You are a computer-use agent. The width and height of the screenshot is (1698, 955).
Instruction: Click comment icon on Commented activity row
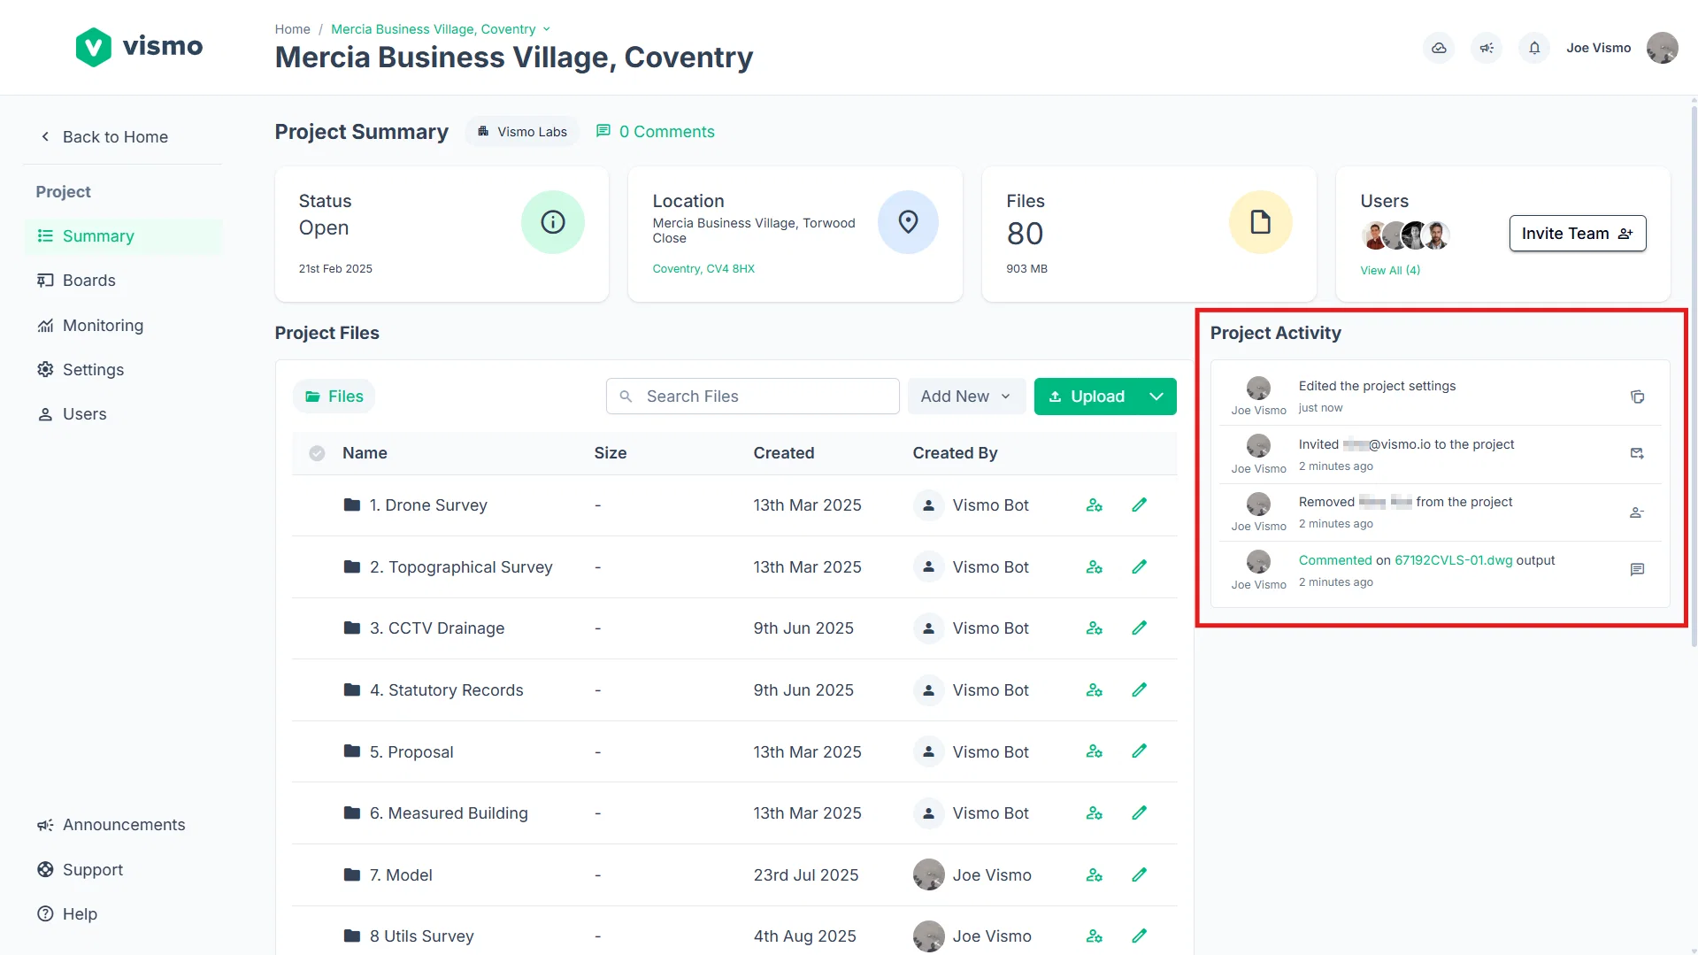(x=1637, y=570)
